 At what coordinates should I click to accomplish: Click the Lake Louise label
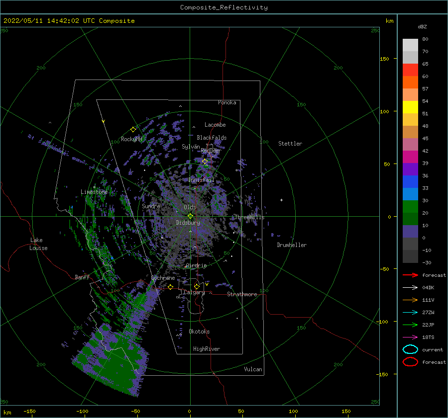38,244
